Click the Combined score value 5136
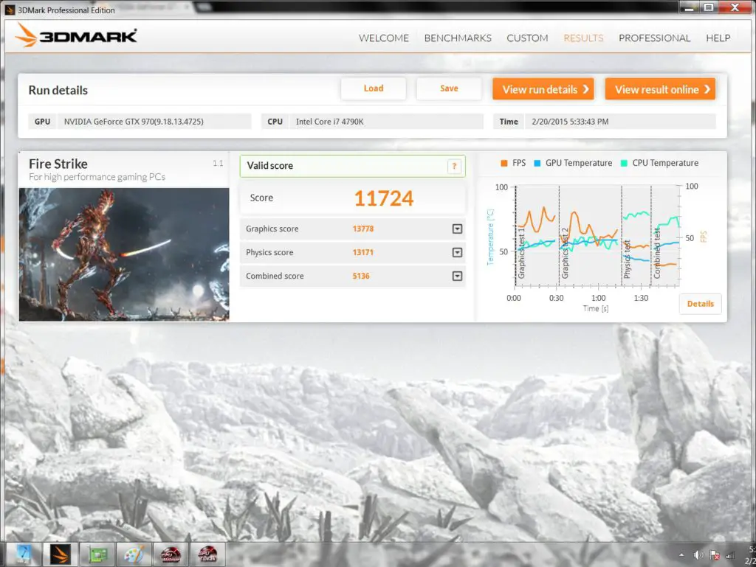Screen dimensions: 756x567 pyautogui.click(x=361, y=276)
